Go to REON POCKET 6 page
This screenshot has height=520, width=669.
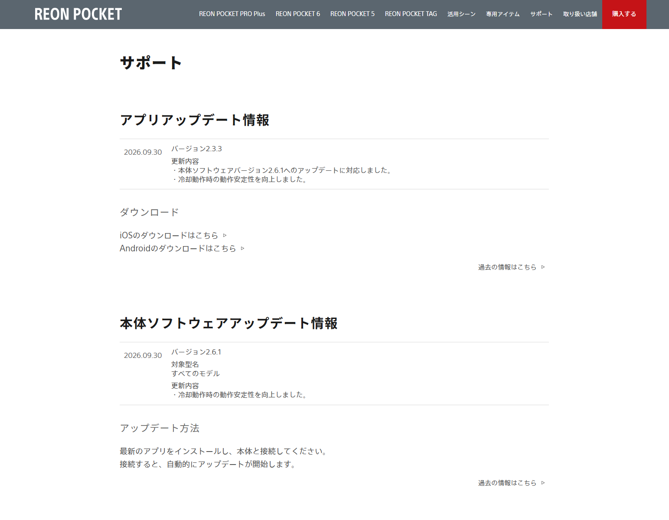point(298,14)
